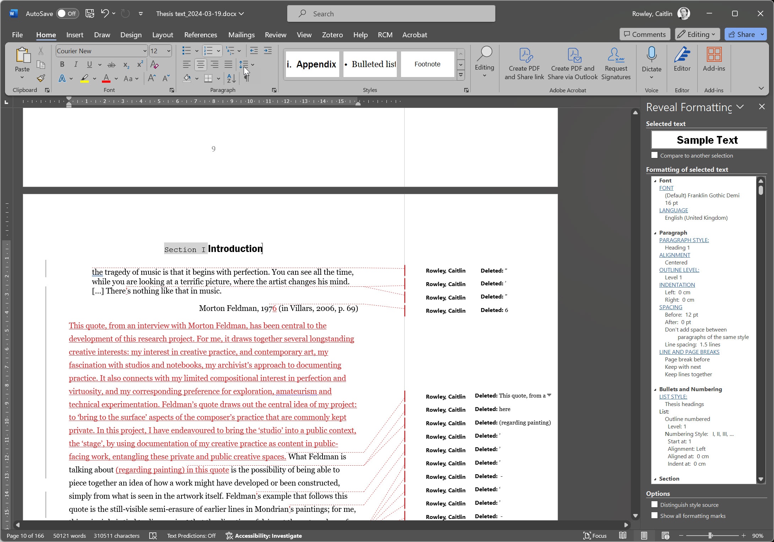This screenshot has width=774, height=542.
Task: Justify the paragraph text
Action: point(228,64)
